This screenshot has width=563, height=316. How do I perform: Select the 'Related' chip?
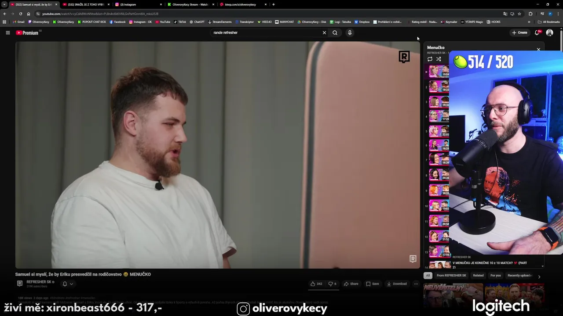coord(478,276)
